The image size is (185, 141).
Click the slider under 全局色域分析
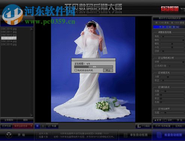(x=172, y=62)
